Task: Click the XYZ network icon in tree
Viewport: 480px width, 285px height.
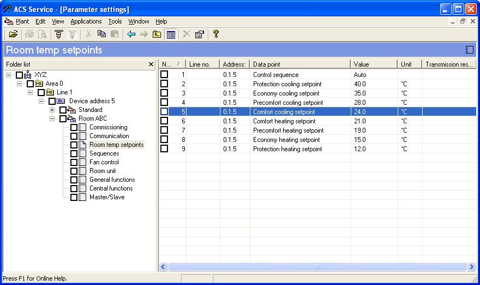Action: (x=28, y=75)
